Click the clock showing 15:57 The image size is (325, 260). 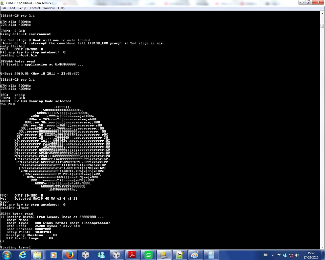tap(311, 253)
